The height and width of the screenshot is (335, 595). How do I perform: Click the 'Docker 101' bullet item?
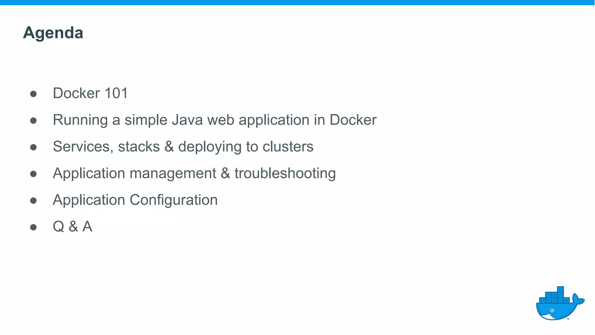click(x=90, y=93)
